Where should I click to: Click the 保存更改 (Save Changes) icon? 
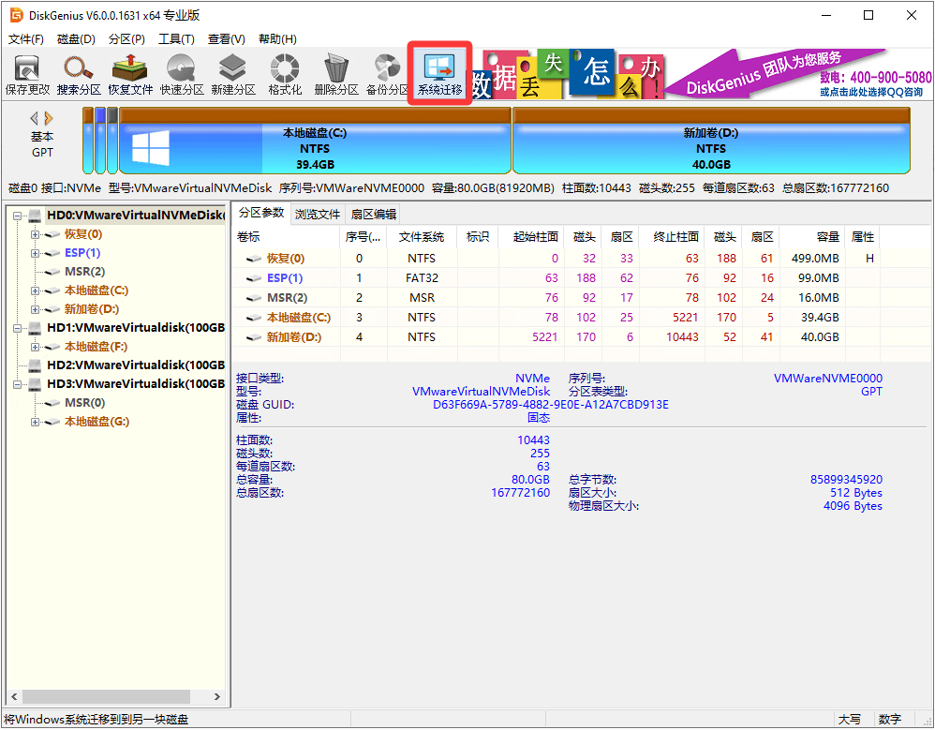coord(27,72)
